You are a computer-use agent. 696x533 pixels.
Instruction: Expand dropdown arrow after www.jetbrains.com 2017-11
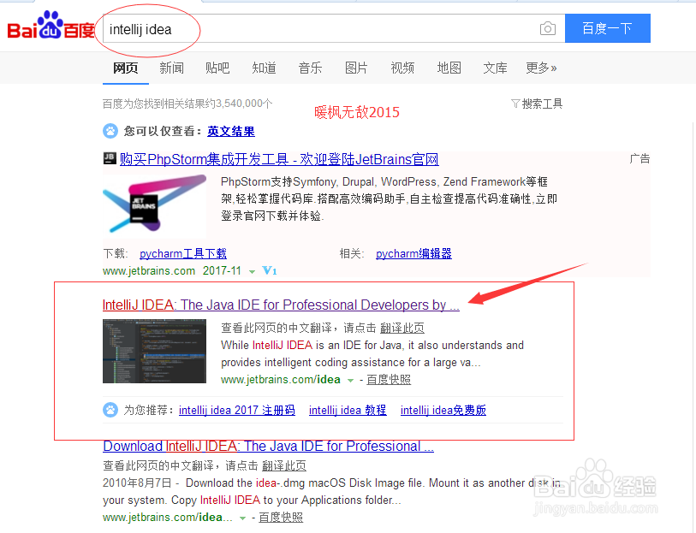[253, 271]
